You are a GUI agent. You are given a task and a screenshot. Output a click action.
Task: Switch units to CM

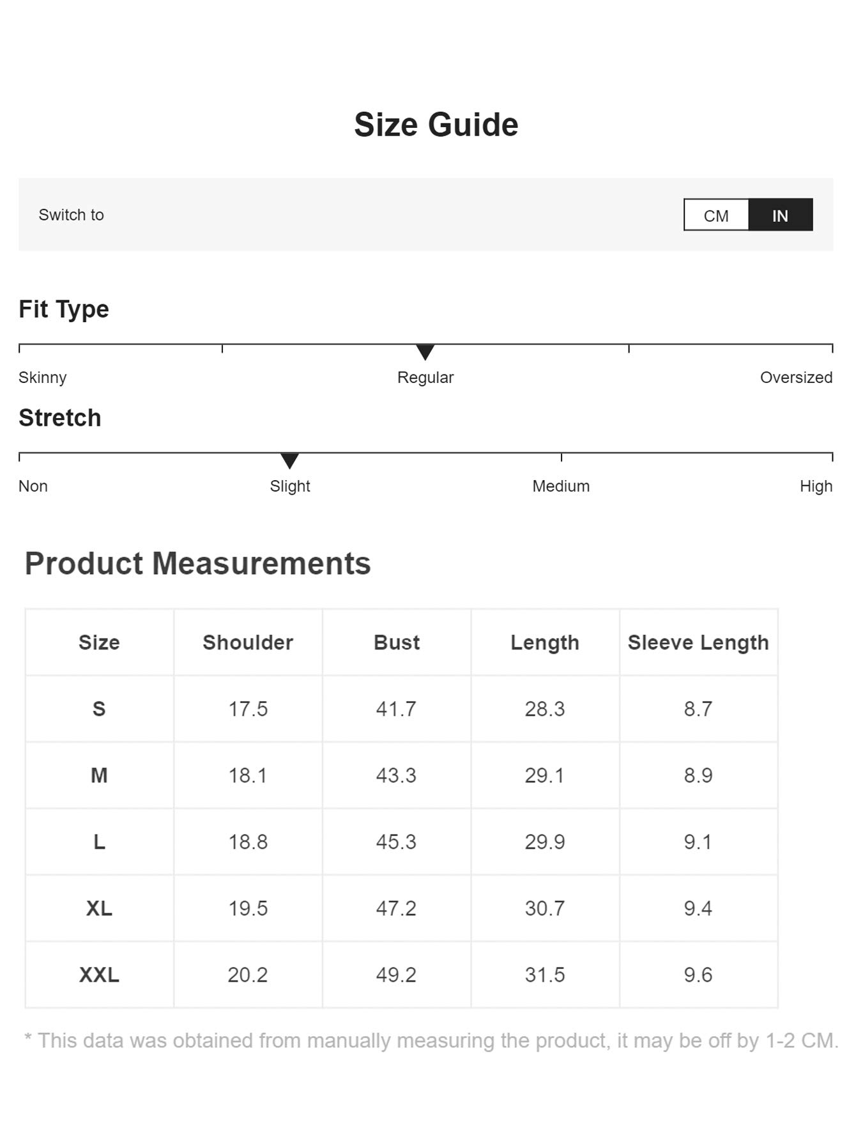click(x=716, y=215)
